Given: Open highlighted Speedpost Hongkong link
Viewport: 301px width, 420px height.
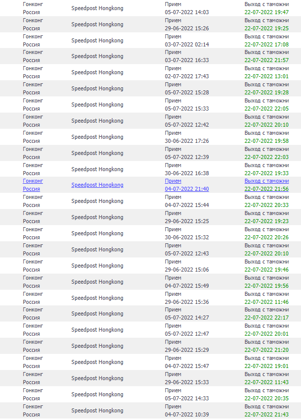Looking at the screenshot, I should (x=97, y=185).
